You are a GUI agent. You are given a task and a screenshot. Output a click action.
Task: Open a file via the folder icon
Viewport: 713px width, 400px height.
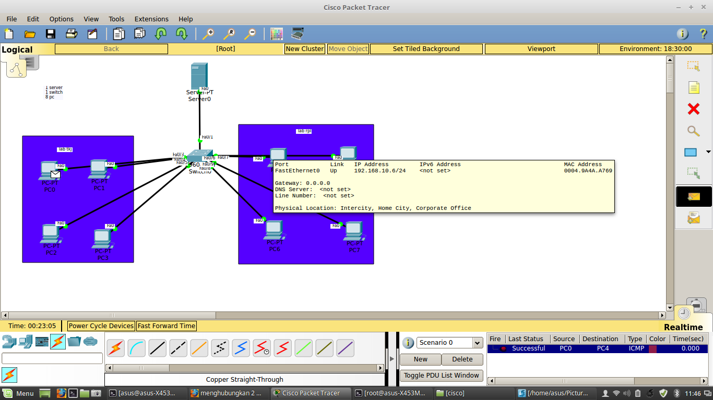click(30, 34)
